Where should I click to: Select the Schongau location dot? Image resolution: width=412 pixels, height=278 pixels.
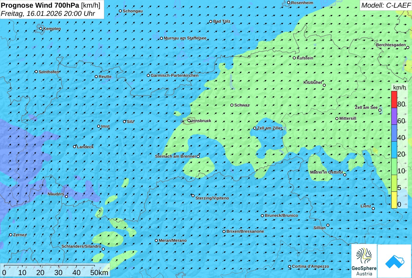[x=120, y=11]
